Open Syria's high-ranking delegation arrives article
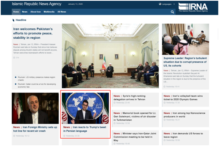The image size is (219, 146). click(130, 98)
